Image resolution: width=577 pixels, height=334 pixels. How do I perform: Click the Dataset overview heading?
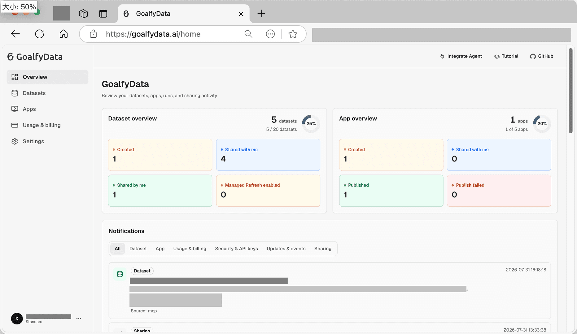pos(133,118)
